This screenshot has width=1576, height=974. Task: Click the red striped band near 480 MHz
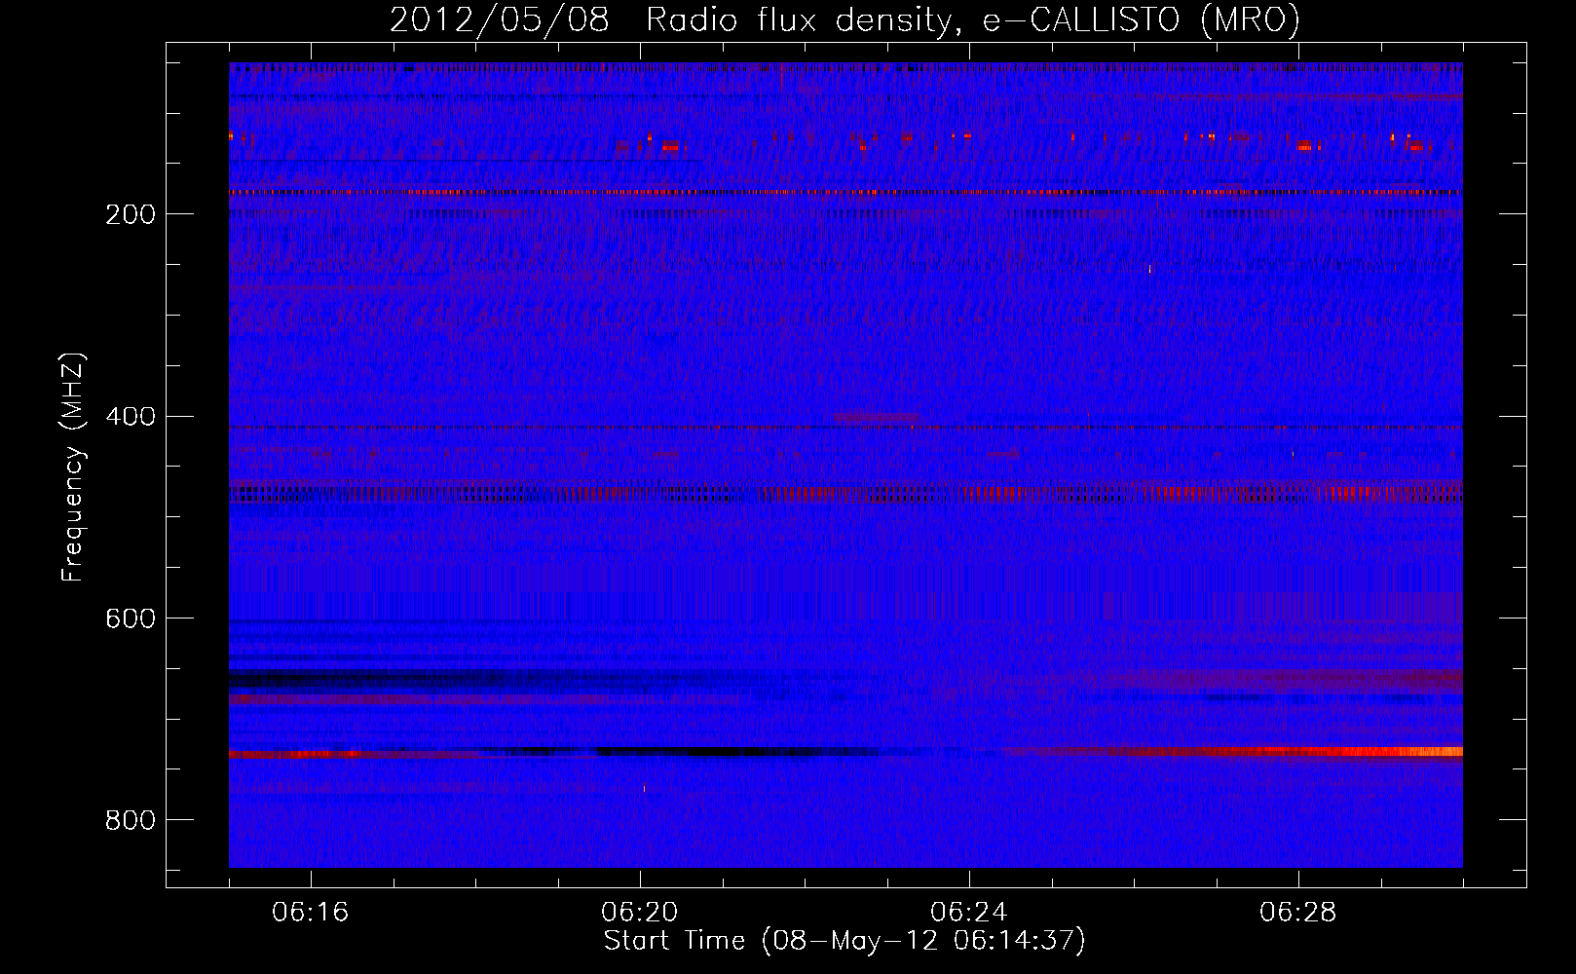click(x=845, y=493)
